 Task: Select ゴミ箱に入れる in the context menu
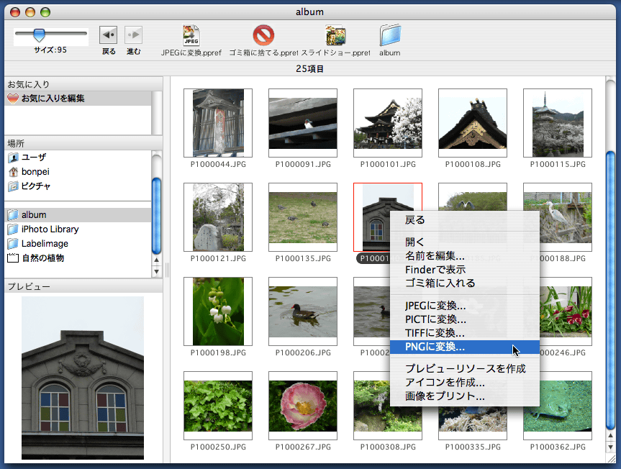[x=440, y=283]
